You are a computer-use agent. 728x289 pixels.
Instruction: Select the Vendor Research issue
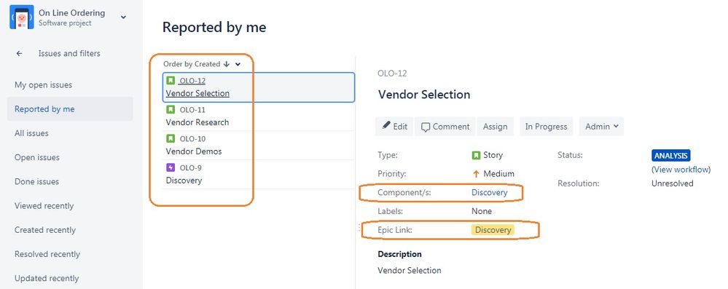pos(197,122)
